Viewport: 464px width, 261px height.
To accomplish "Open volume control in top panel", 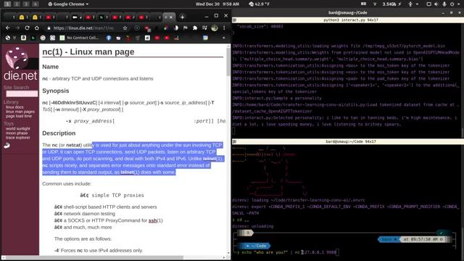I will click(436, 4).
